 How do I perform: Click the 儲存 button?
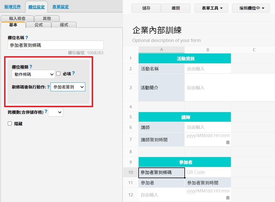(146, 8)
